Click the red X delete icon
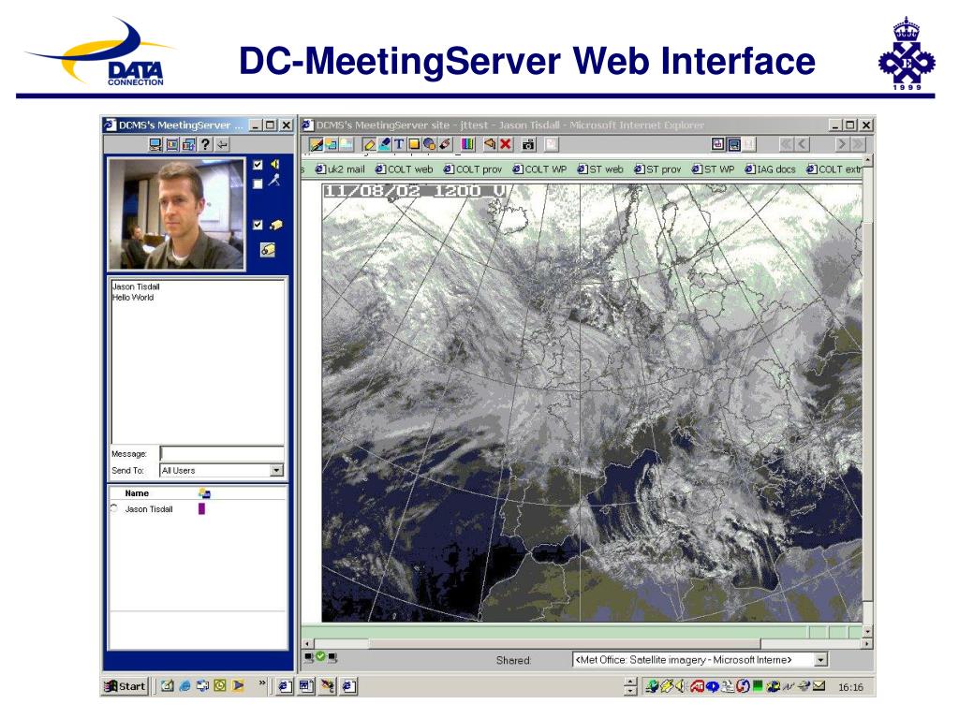The height and width of the screenshot is (719, 959). (x=505, y=144)
